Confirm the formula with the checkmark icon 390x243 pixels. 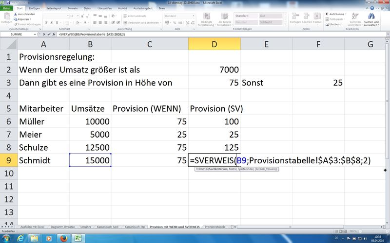click(50, 35)
